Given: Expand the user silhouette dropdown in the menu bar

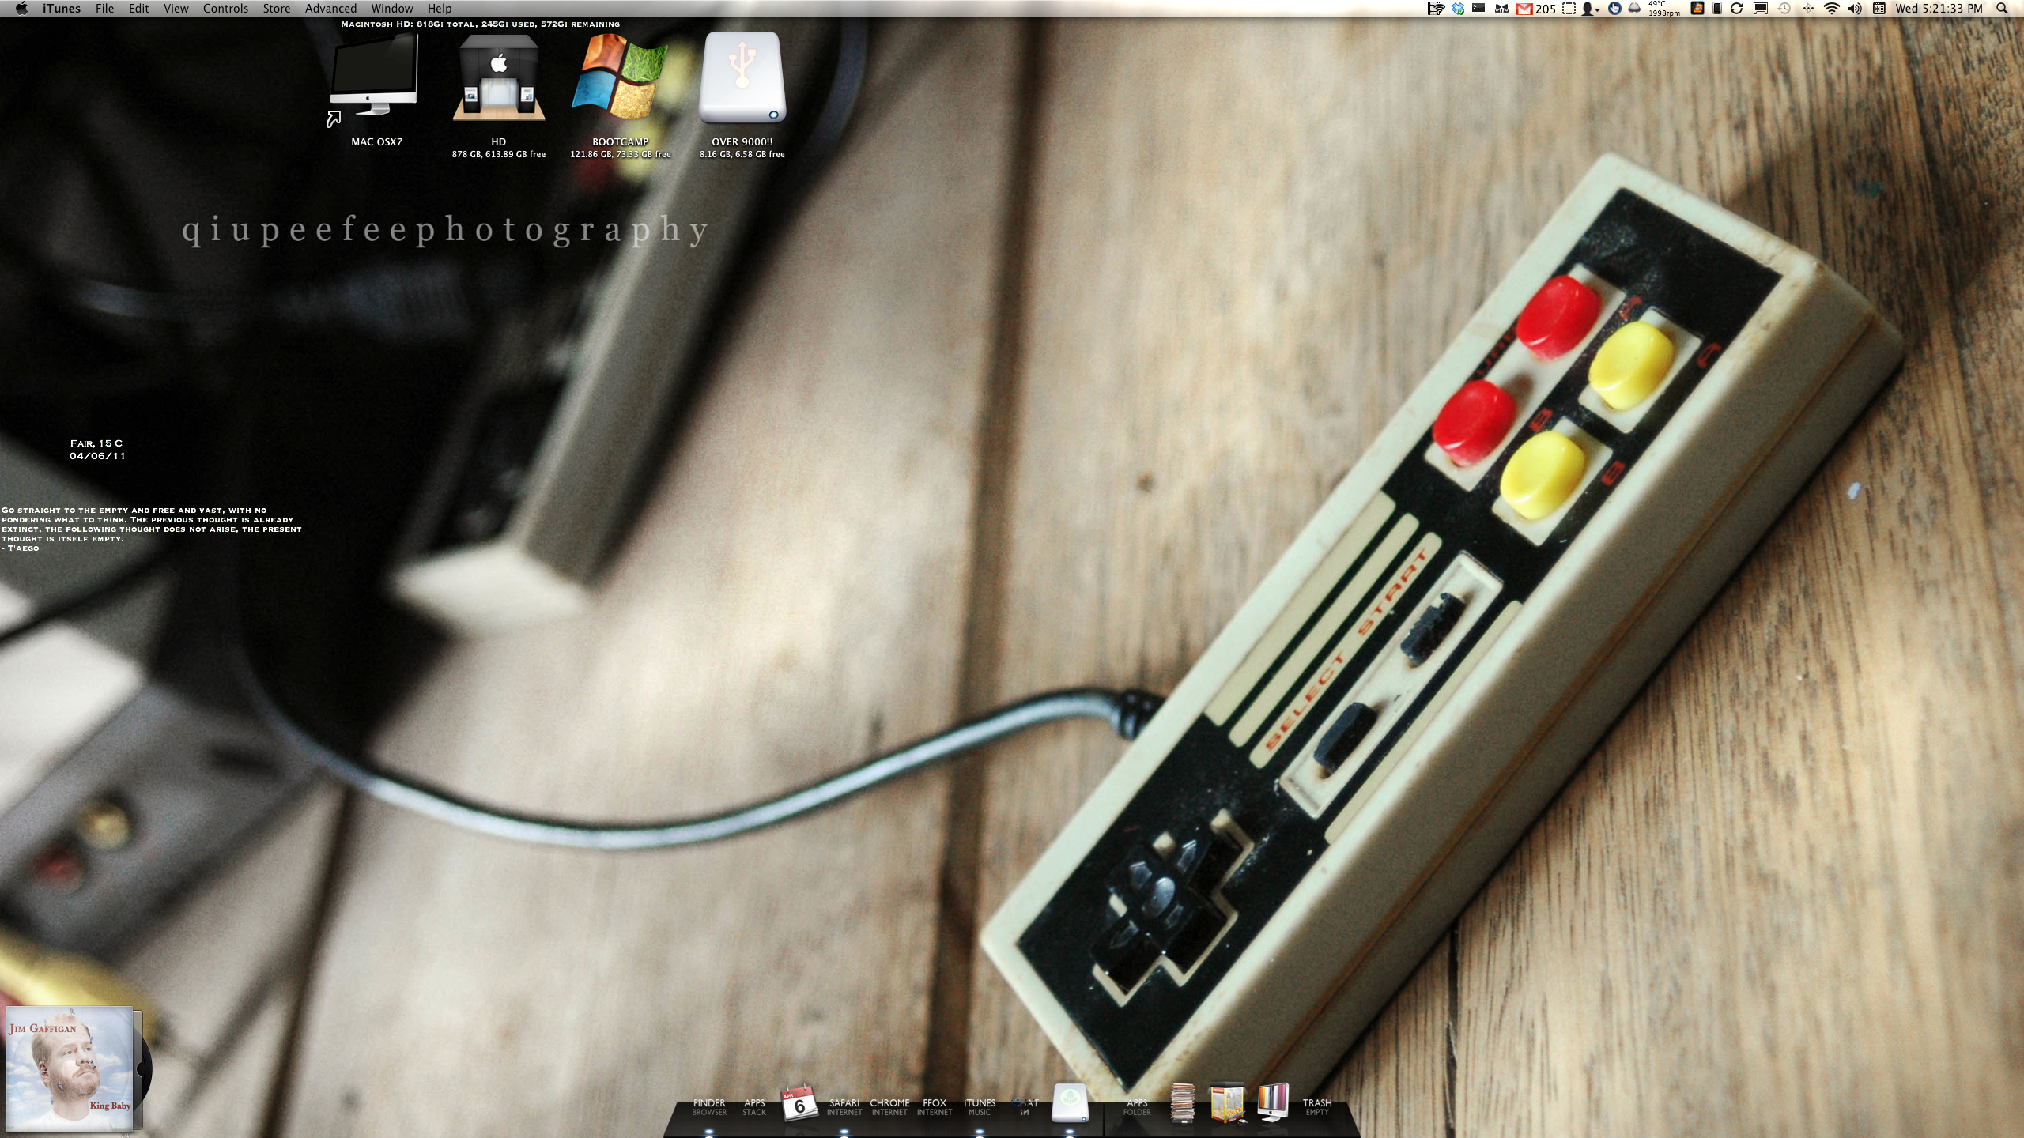Looking at the screenshot, I should (1590, 9).
